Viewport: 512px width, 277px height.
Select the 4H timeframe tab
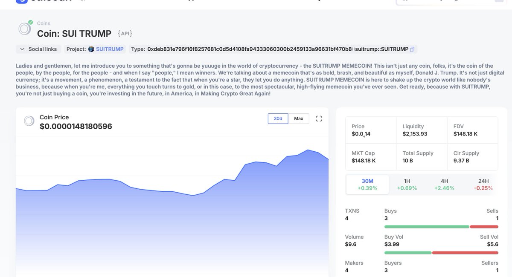pyautogui.click(x=444, y=185)
